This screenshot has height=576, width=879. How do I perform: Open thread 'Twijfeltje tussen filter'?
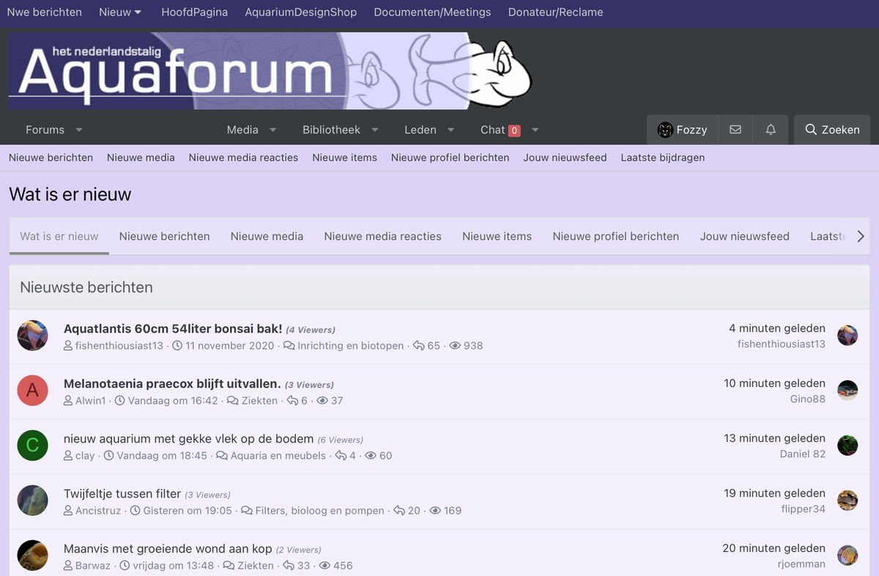click(122, 494)
